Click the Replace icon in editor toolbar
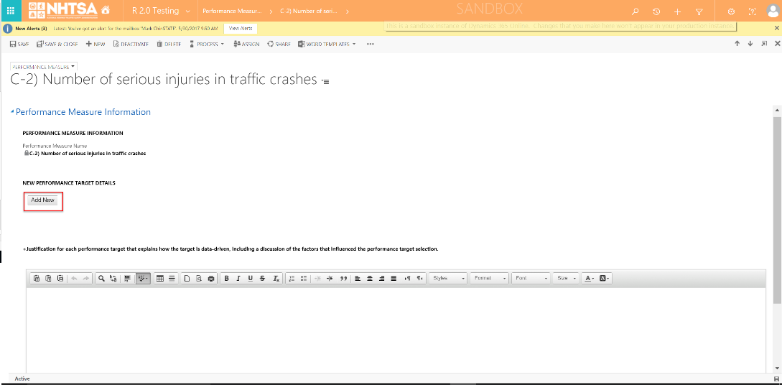782x385 pixels. 113,278
